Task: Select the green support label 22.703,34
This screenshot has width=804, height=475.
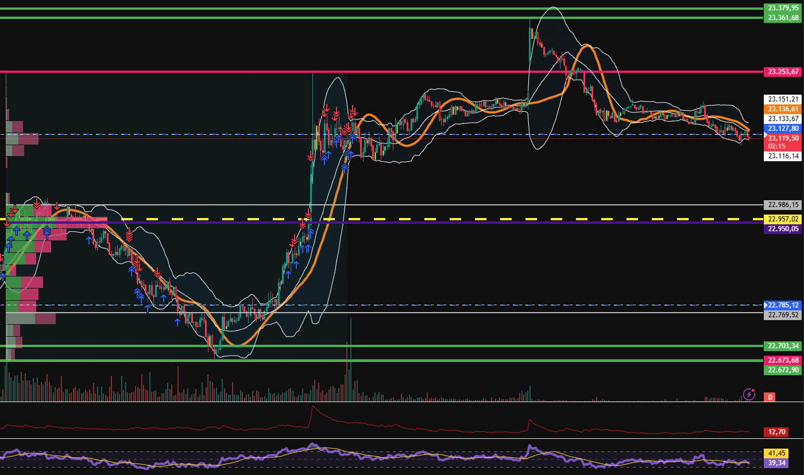Action: click(784, 345)
